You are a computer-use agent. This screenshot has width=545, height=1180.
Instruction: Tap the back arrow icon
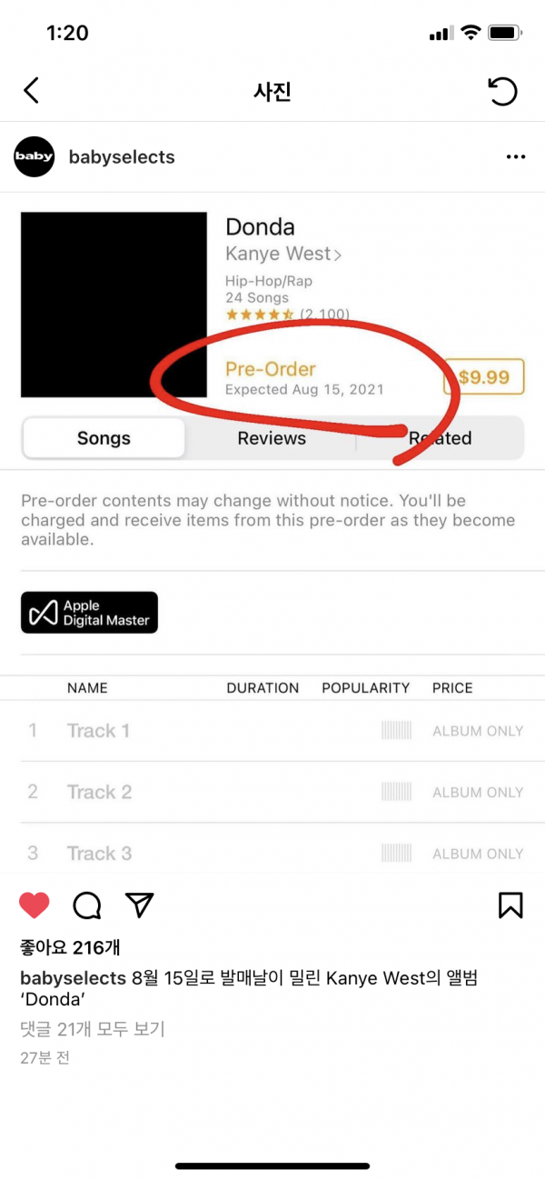point(32,91)
